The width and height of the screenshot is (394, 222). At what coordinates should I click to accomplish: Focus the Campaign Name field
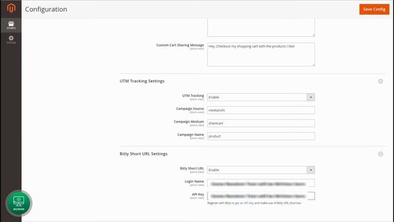(x=261, y=136)
